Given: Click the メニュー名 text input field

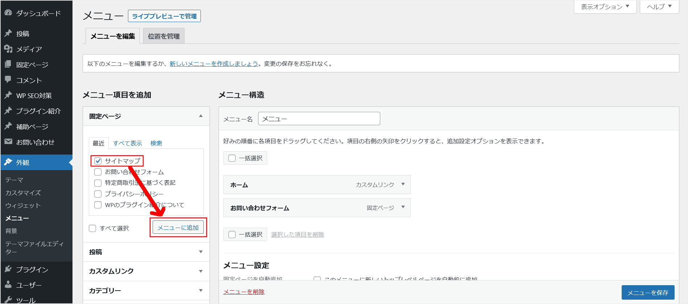Looking at the screenshot, I should coord(319,119).
